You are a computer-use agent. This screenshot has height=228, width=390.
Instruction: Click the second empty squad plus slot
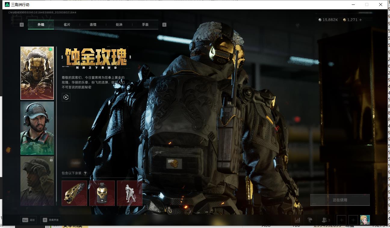(x=353, y=220)
